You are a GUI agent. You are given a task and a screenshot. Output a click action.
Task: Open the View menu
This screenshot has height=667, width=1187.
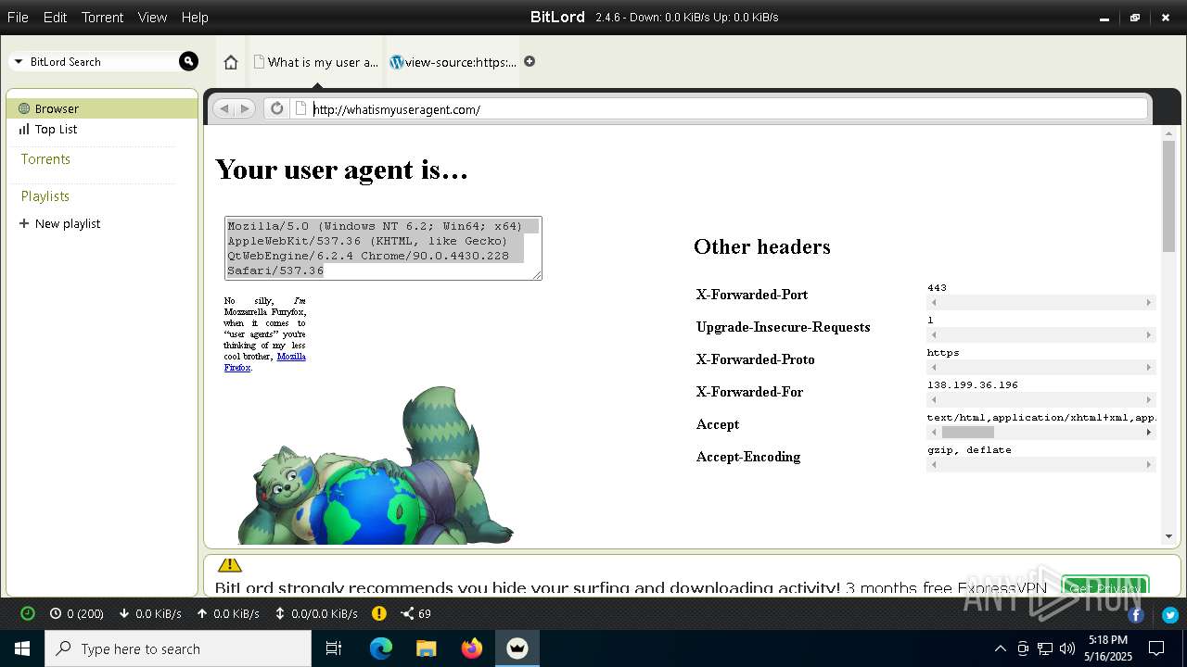click(x=152, y=18)
